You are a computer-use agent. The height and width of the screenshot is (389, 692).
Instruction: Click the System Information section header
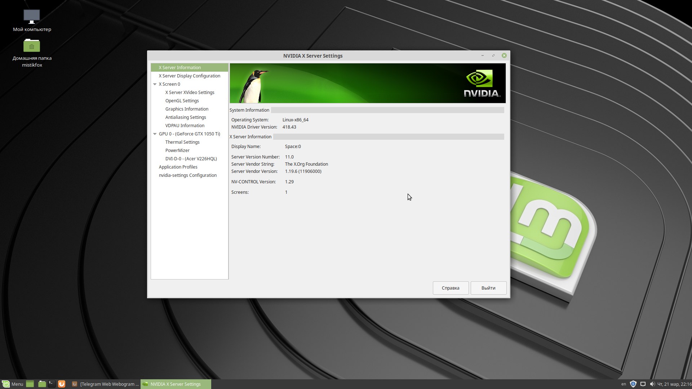[x=249, y=110]
